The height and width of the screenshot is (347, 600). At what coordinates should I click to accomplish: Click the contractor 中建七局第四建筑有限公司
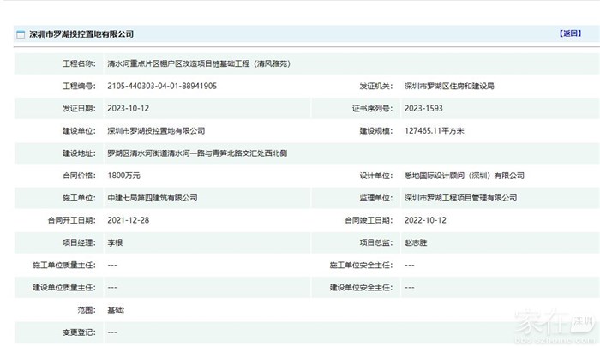pyautogui.click(x=153, y=198)
